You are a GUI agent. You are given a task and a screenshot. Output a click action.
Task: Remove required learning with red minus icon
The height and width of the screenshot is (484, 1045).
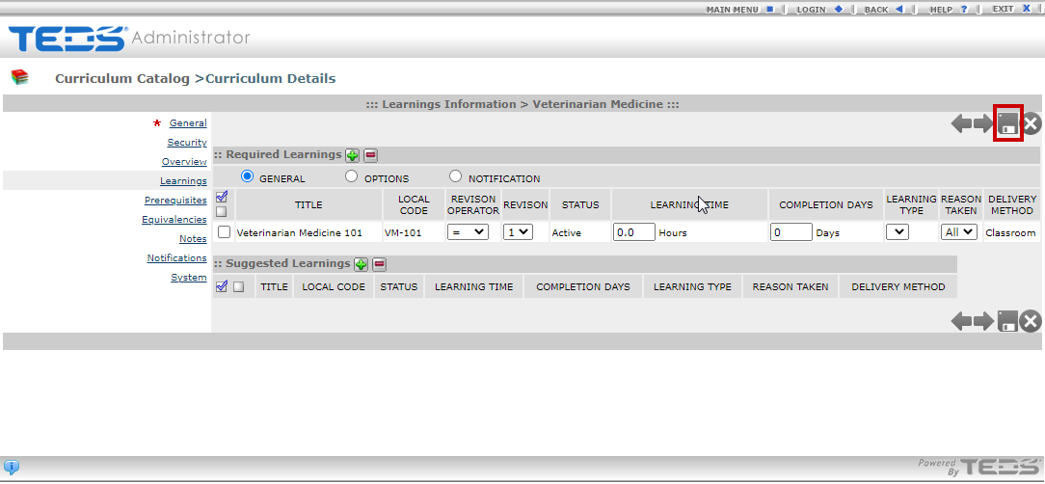[370, 155]
